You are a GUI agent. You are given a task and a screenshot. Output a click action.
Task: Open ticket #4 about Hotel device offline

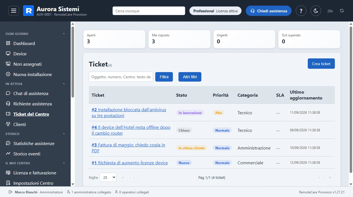pyautogui.click(x=131, y=130)
